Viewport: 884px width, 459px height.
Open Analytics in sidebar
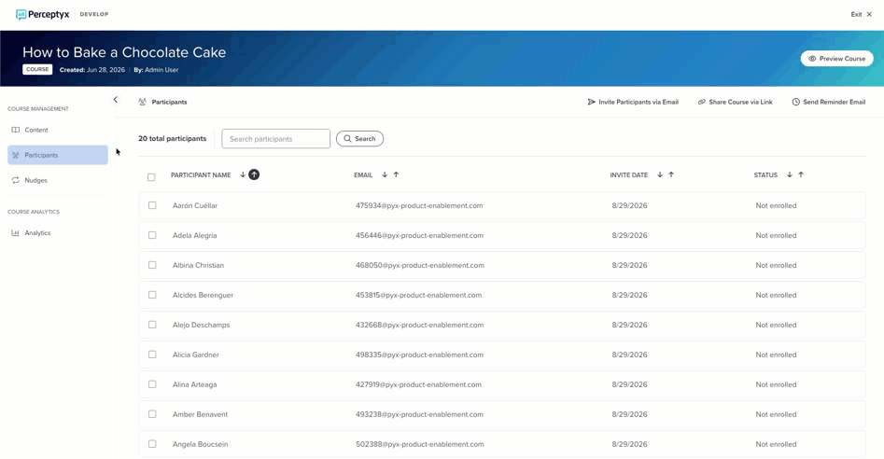pyautogui.click(x=58, y=232)
